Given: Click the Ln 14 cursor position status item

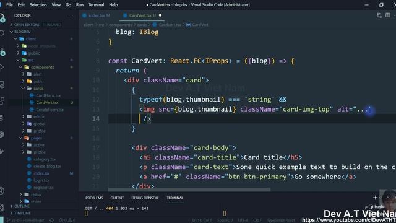Looking at the screenshot, I should [x=202, y=221].
